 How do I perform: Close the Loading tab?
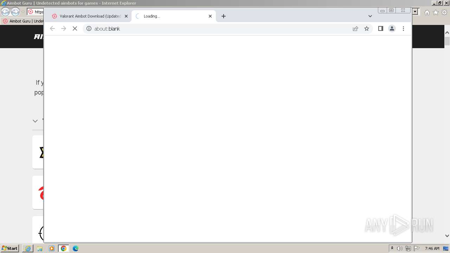point(210,16)
